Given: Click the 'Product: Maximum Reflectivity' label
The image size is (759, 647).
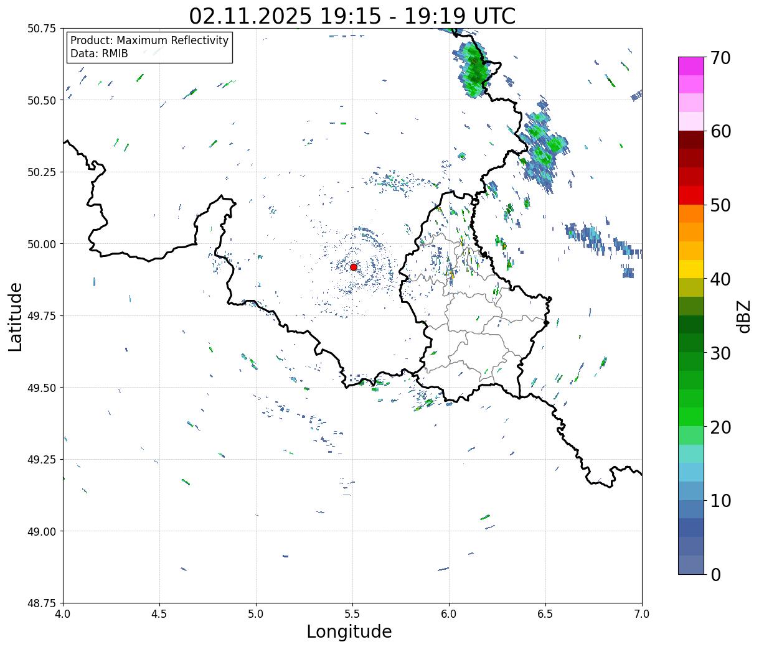Looking at the screenshot, I should (x=149, y=40).
